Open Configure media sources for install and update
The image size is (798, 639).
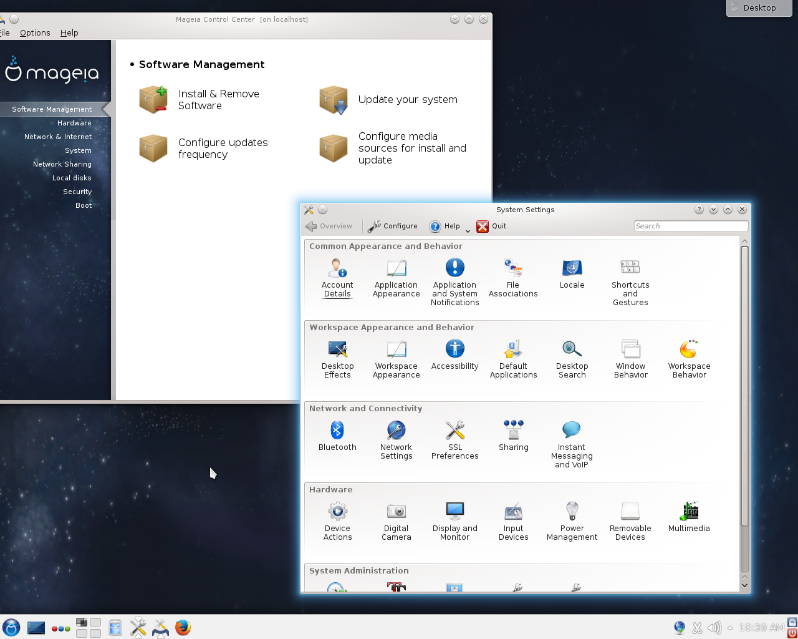tap(393, 149)
